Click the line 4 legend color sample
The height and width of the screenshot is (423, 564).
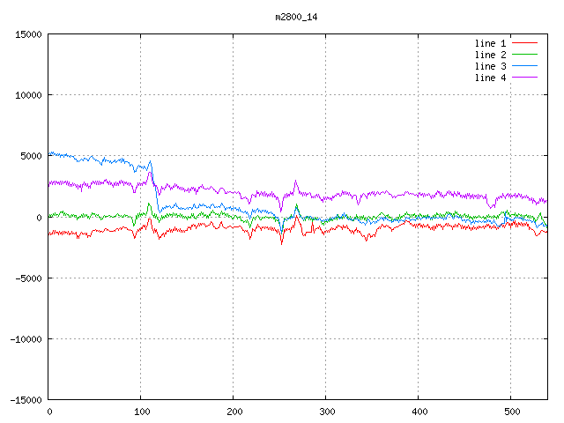[524, 78]
